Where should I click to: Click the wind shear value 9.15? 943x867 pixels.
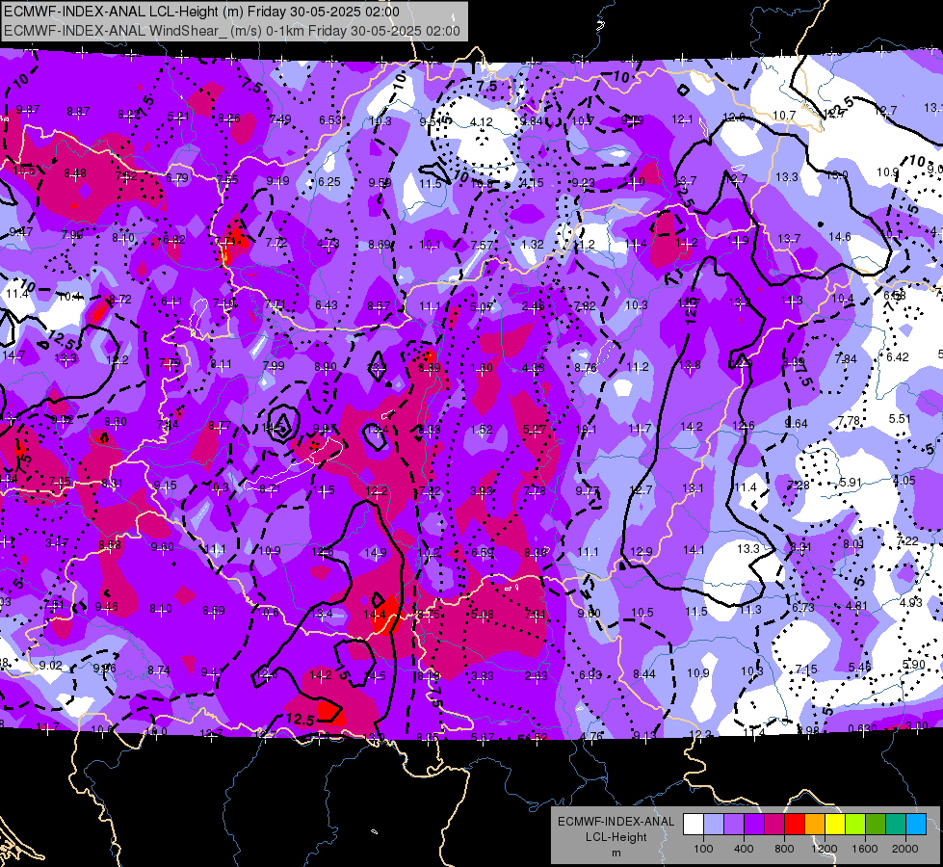[x=165, y=485]
